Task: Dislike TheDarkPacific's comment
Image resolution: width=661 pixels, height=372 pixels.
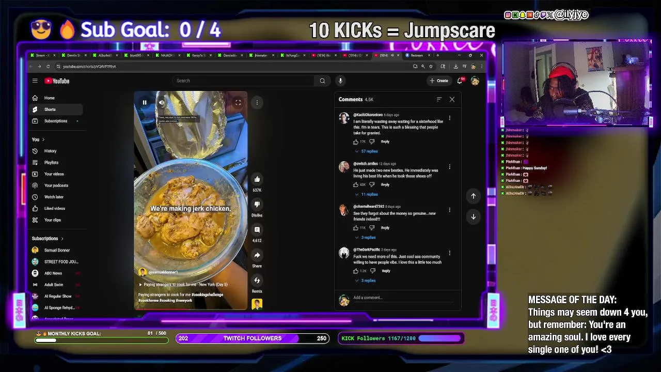Action: coord(372,271)
